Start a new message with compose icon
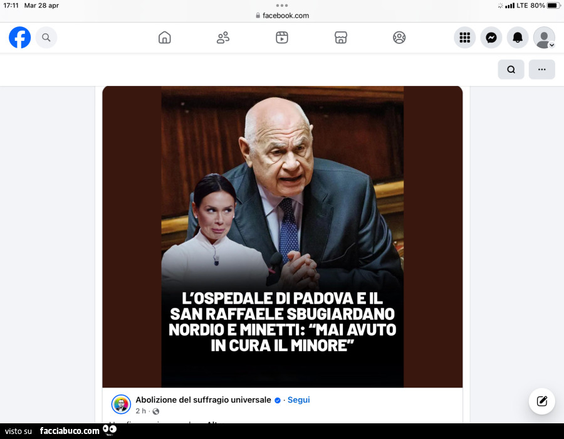 [x=541, y=401]
